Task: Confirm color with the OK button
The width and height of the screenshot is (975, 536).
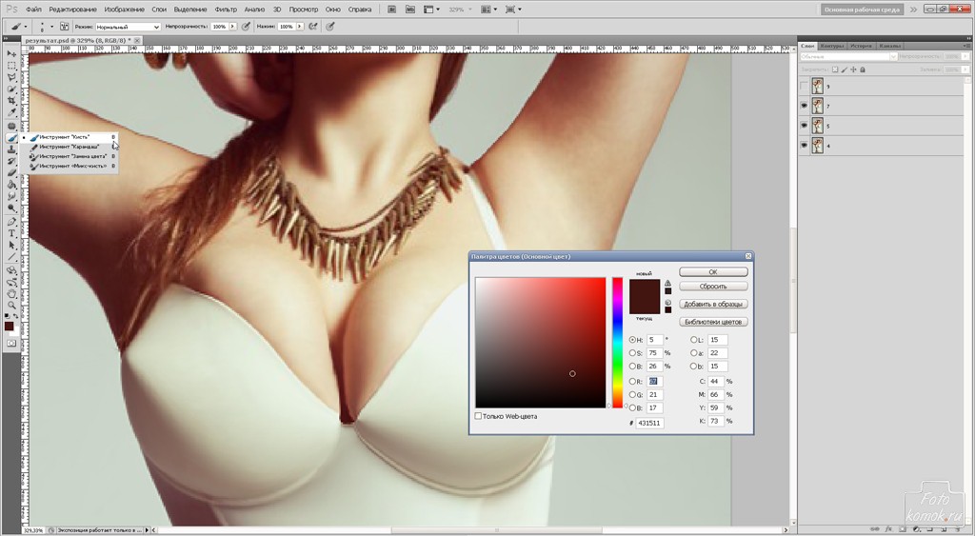Action: 713,271
